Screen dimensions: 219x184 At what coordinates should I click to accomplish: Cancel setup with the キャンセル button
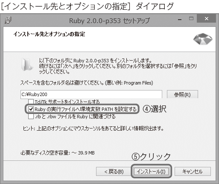coord(193,172)
